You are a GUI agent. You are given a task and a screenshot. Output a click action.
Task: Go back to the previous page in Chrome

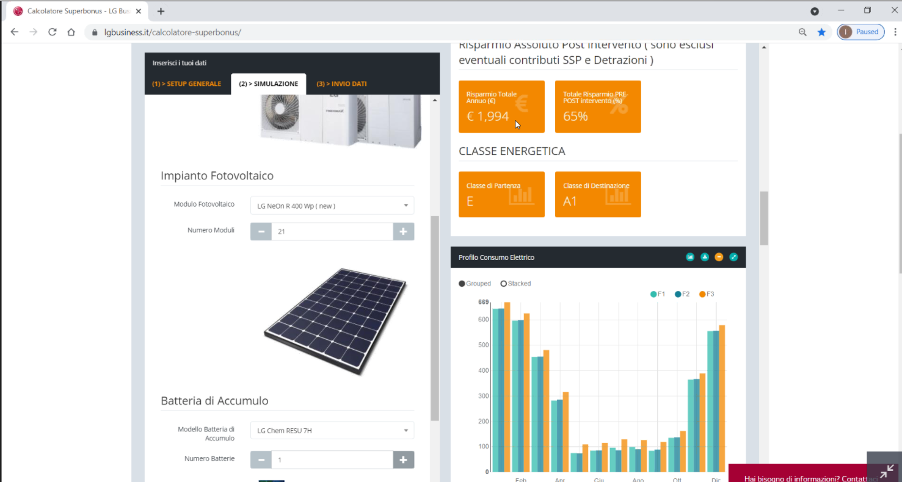15,32
